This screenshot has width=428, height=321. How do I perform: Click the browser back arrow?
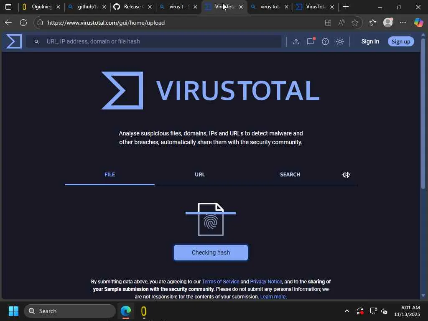tap(8, 23)
